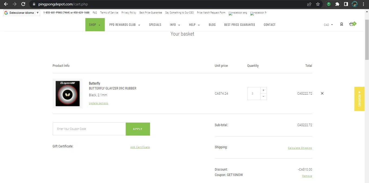Click the Facebook eng icon link
The image size is (369, 183).
[x=238, y=13]
